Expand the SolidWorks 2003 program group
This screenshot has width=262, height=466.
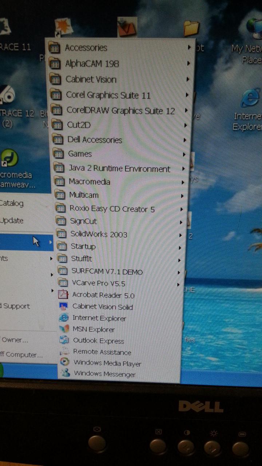[99, 234]
